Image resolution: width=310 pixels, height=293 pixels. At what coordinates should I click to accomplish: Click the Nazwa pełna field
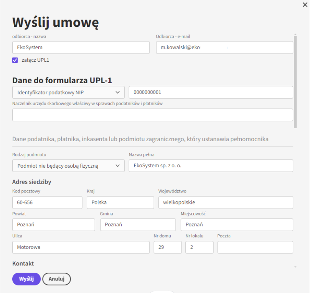pos(211,166)
